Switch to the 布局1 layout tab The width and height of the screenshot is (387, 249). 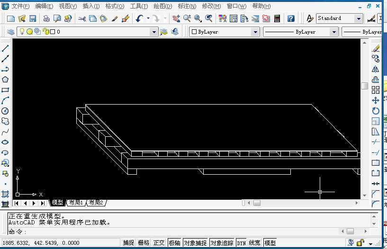click(76, 203)
